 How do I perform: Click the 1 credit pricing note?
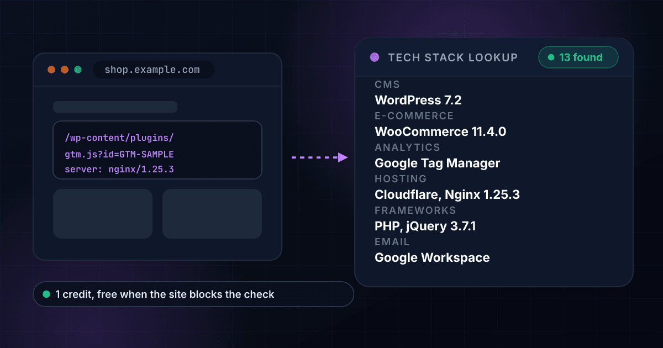pos(193,294)
